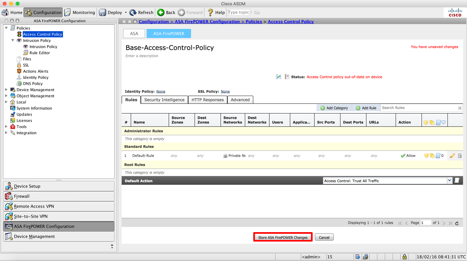Image resolution: width=467 pixels, height=261 pixels.
Task: Click the SSL Policy None link
Action: coord(225,91)
